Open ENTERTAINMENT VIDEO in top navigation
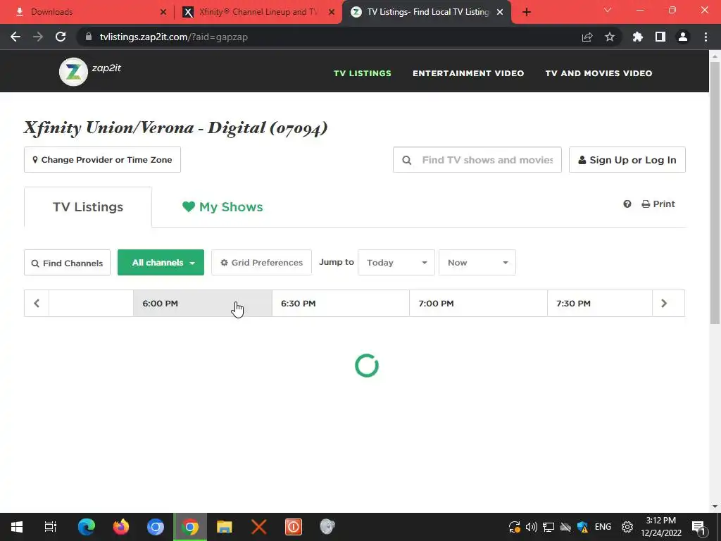This screenshot has height=541, width=721. click(x=468, y=73)
